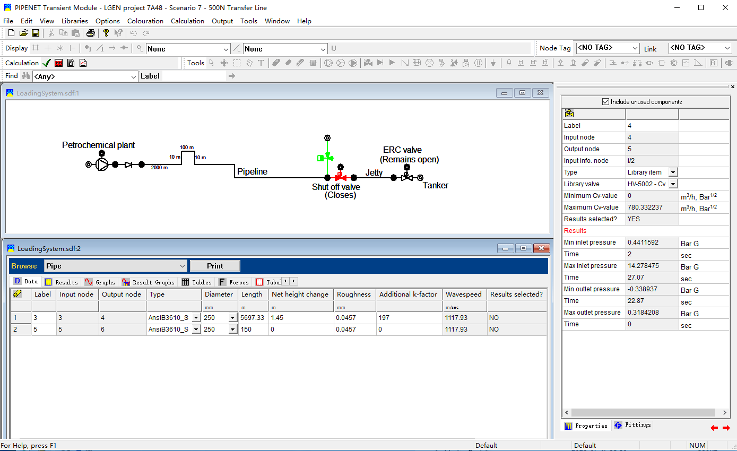Open the graph viewer icon in Calculation bar
This screenshot has width=737, height=451.
click(x=83, y=63)
